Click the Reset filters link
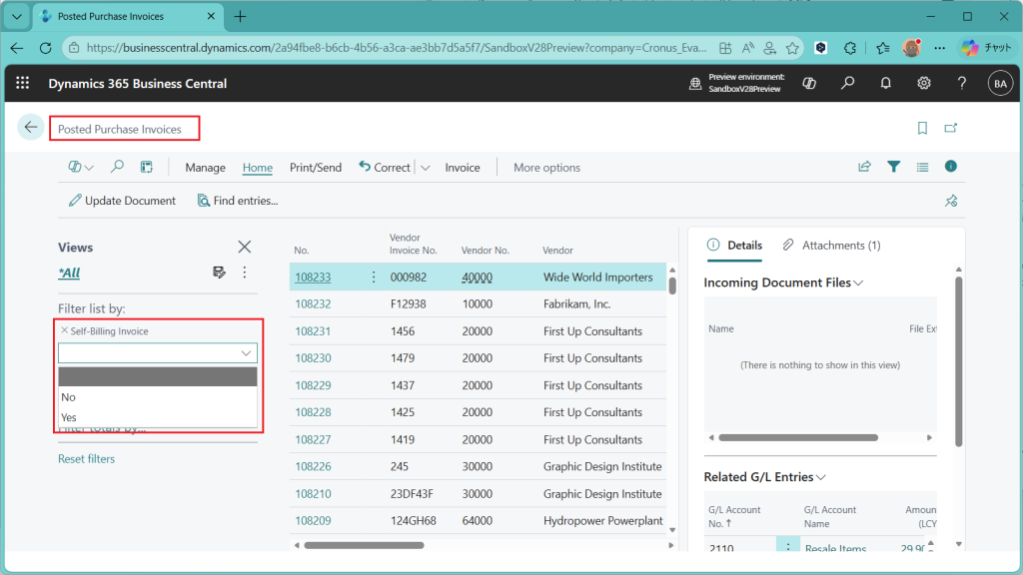This screenshot has height=575, width=1023. click(86, 459)
